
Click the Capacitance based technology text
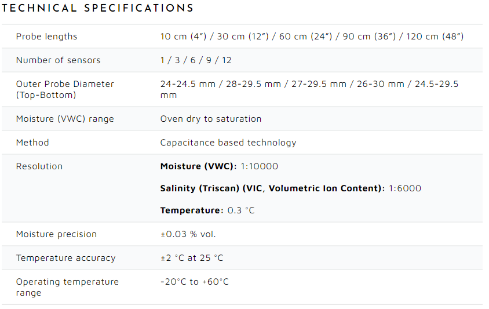coord(228,143)
